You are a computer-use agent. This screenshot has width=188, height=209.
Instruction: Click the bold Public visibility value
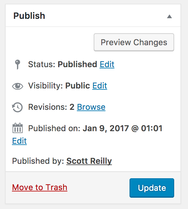(77, 86)
